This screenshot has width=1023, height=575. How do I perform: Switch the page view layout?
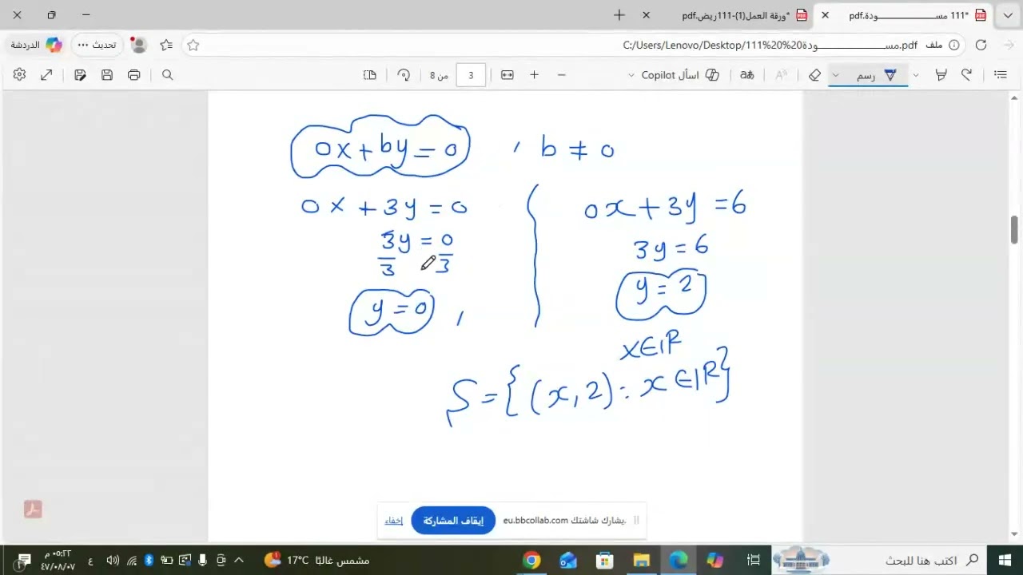[370, 74]
